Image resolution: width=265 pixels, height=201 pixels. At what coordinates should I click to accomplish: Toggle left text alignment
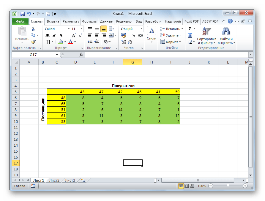[x=90, y=35]
